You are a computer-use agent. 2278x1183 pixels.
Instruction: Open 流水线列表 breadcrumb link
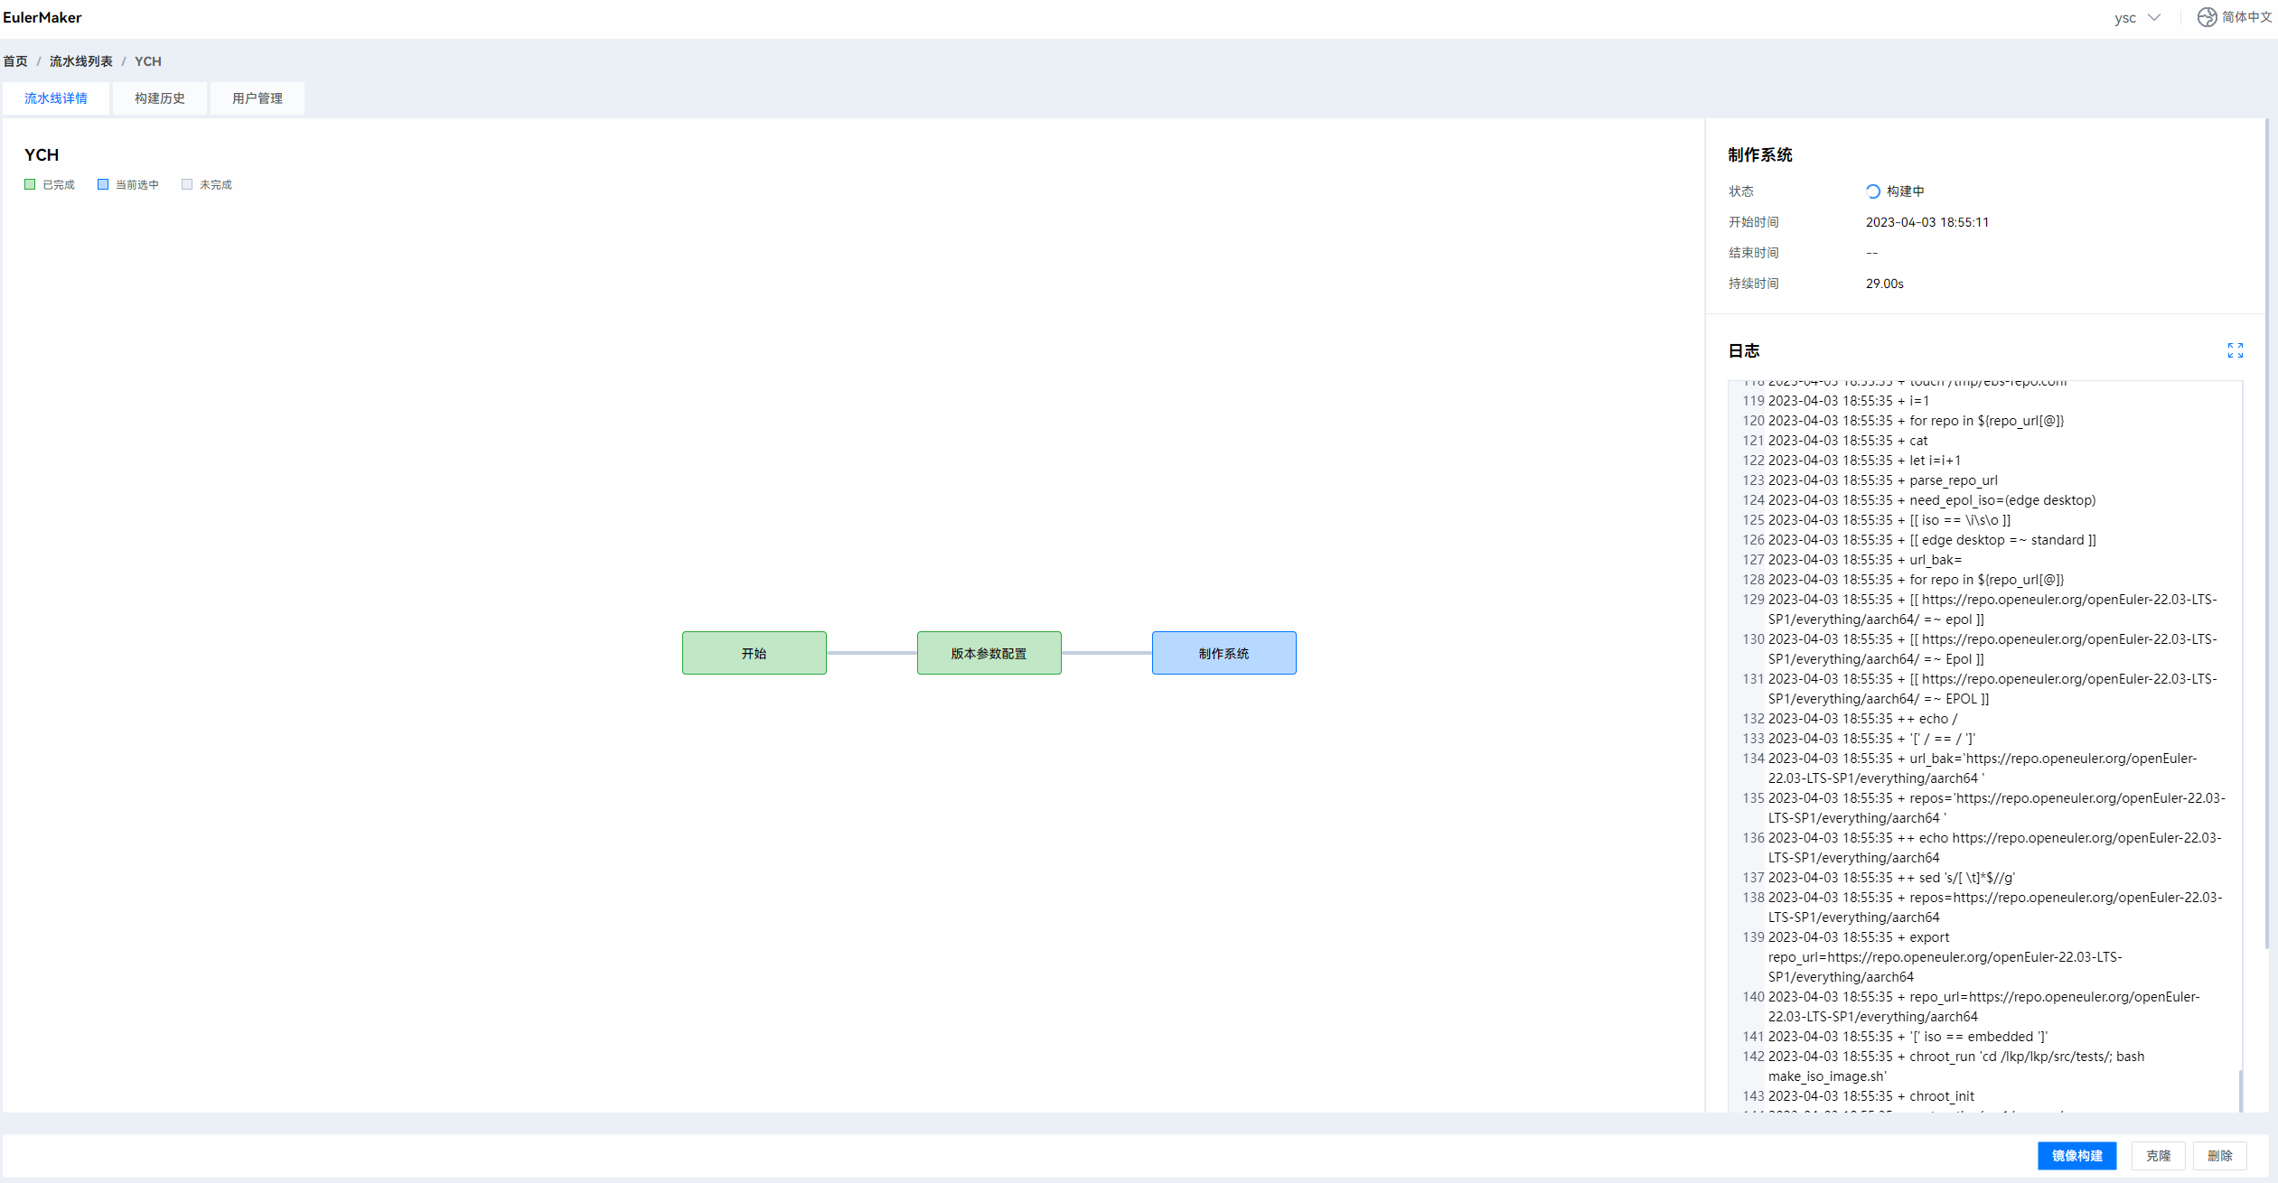(x=81, y=61)
